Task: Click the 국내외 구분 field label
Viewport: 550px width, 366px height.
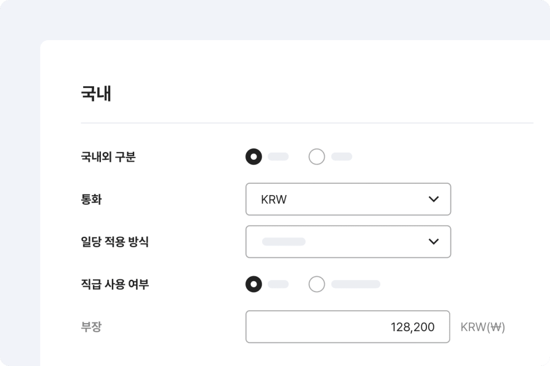Action: tap(108, 157)
